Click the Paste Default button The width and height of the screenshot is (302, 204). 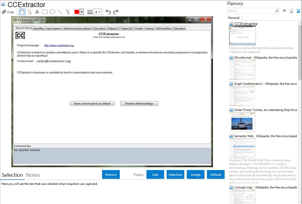point(216,175)
